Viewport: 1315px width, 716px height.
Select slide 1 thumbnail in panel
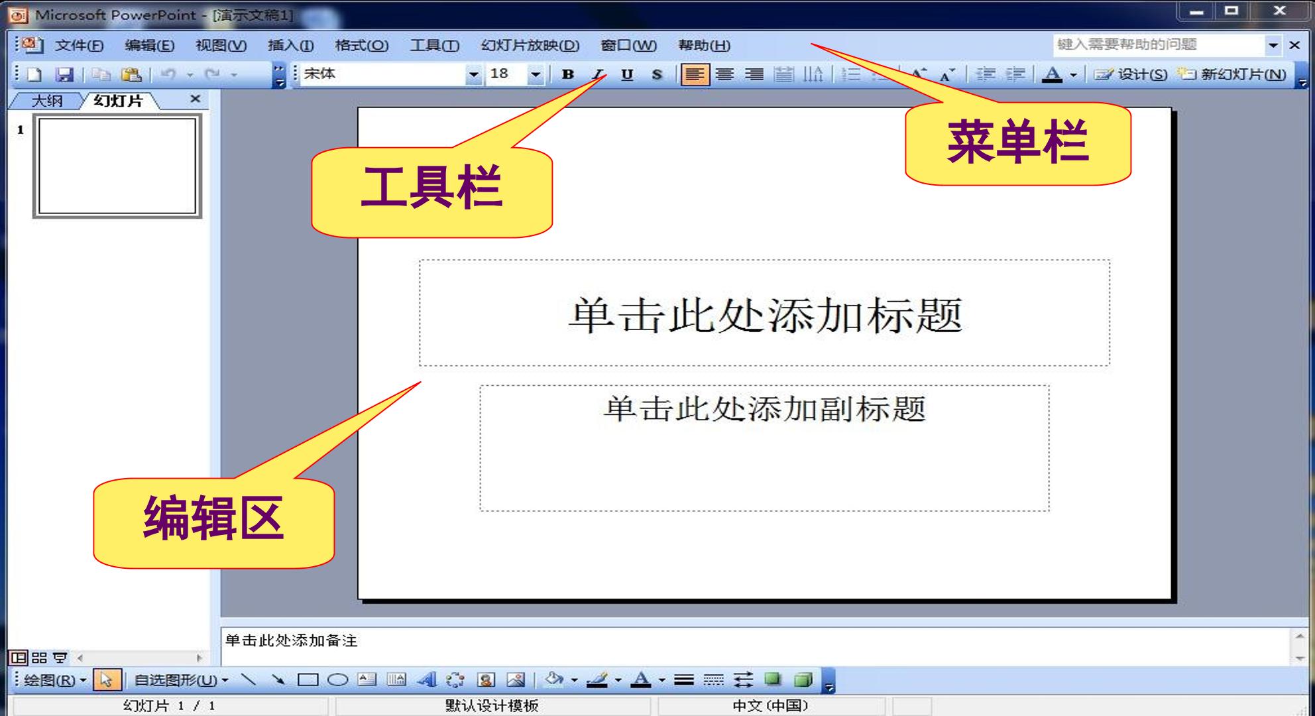[117, 166]
